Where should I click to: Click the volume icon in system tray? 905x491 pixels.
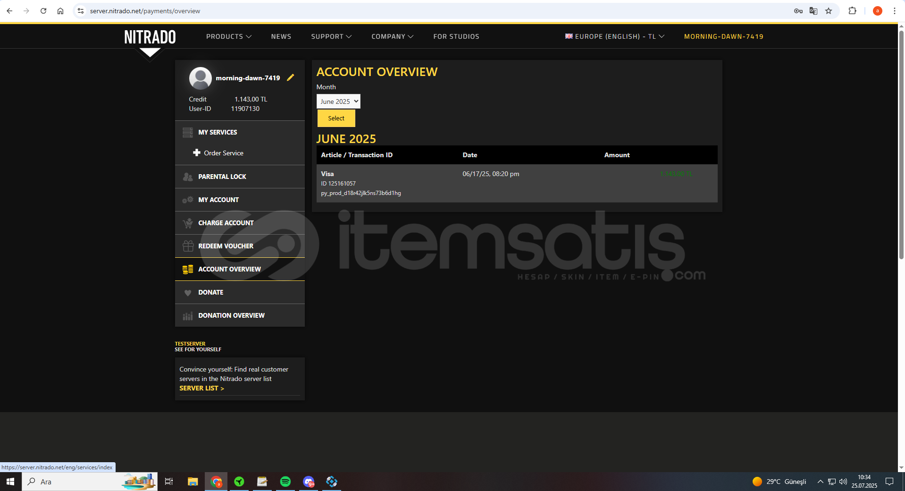tap(843, 482)
